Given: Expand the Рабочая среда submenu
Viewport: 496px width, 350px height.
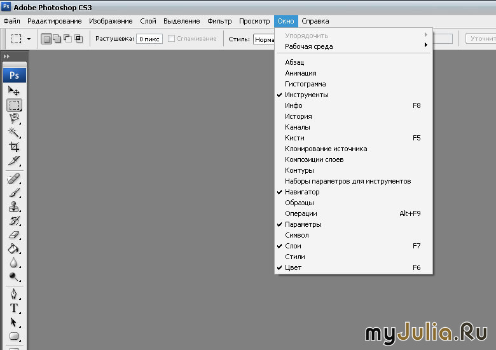Looking at the screenshot, I should click(354, 46).
